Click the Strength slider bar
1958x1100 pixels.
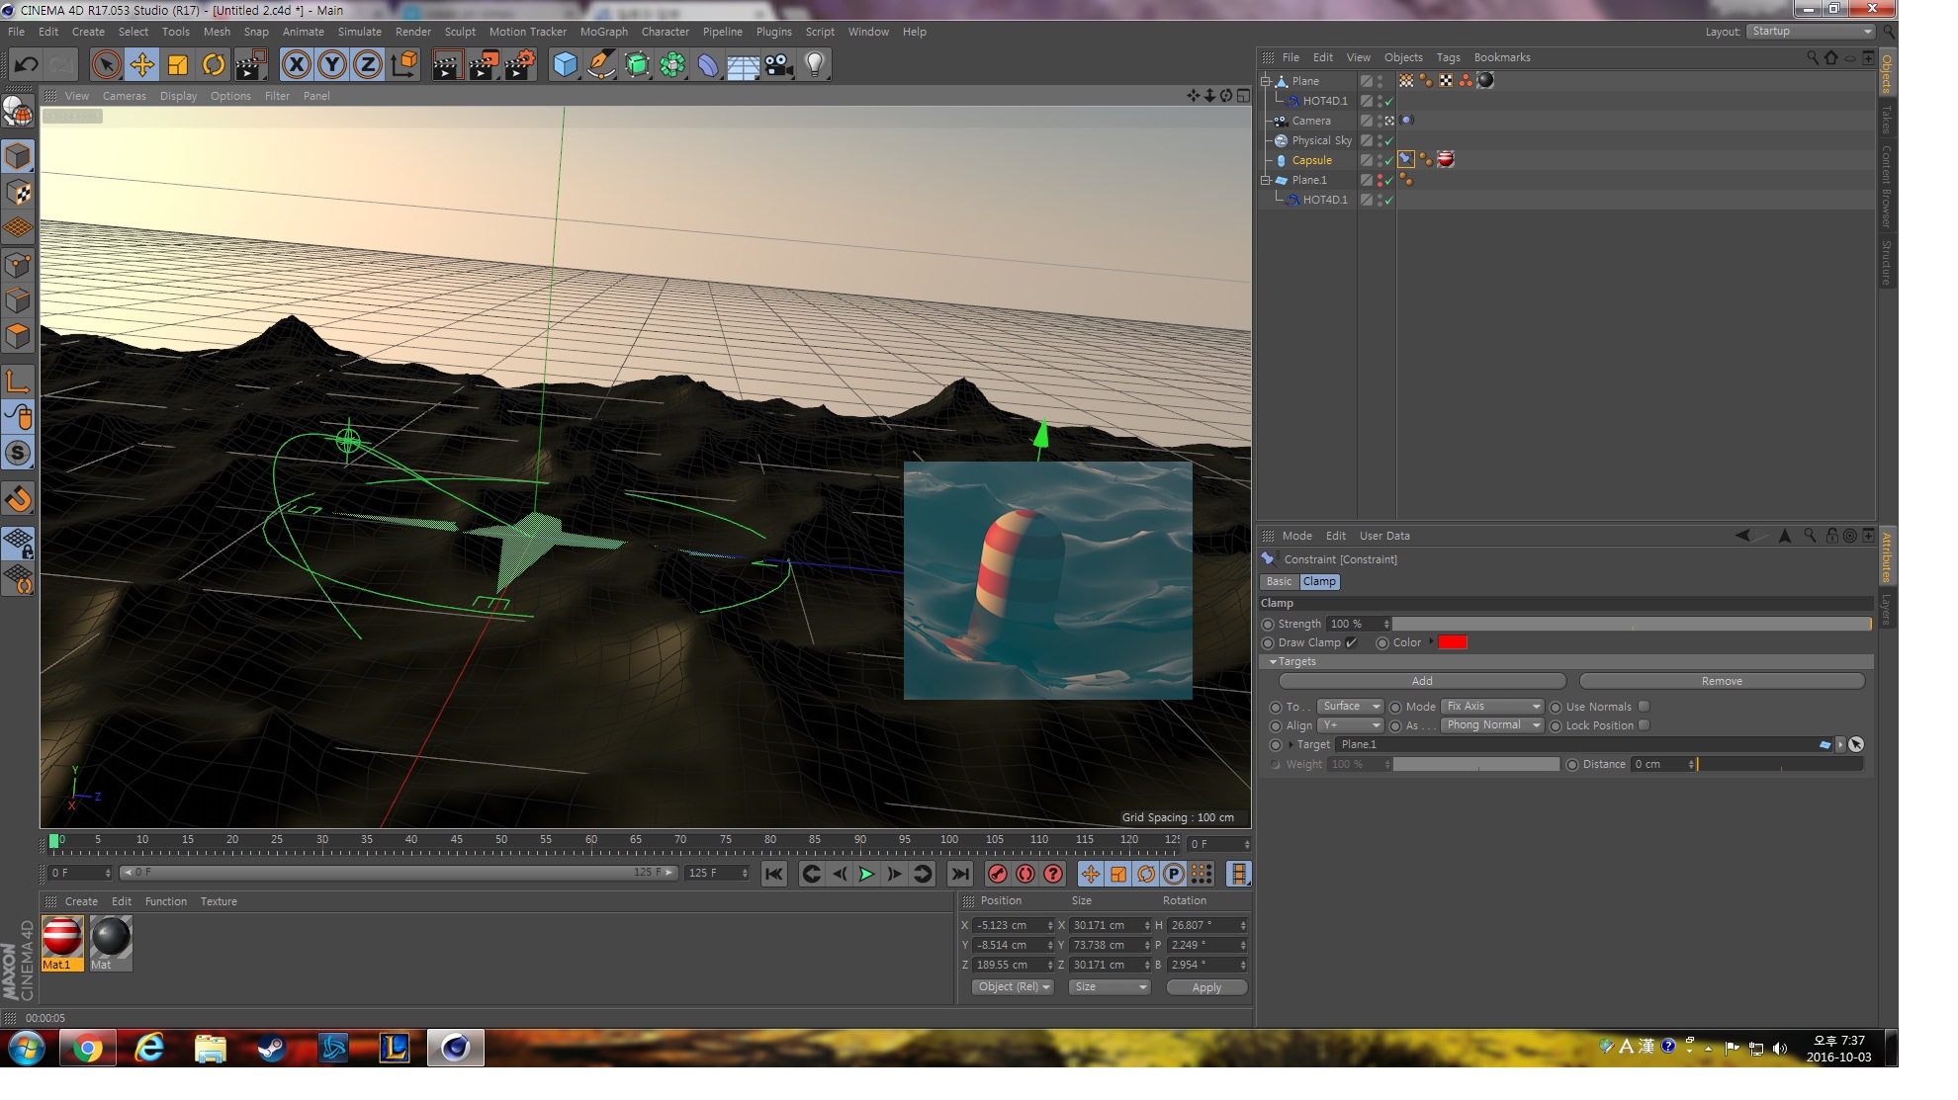(1632, 625)
